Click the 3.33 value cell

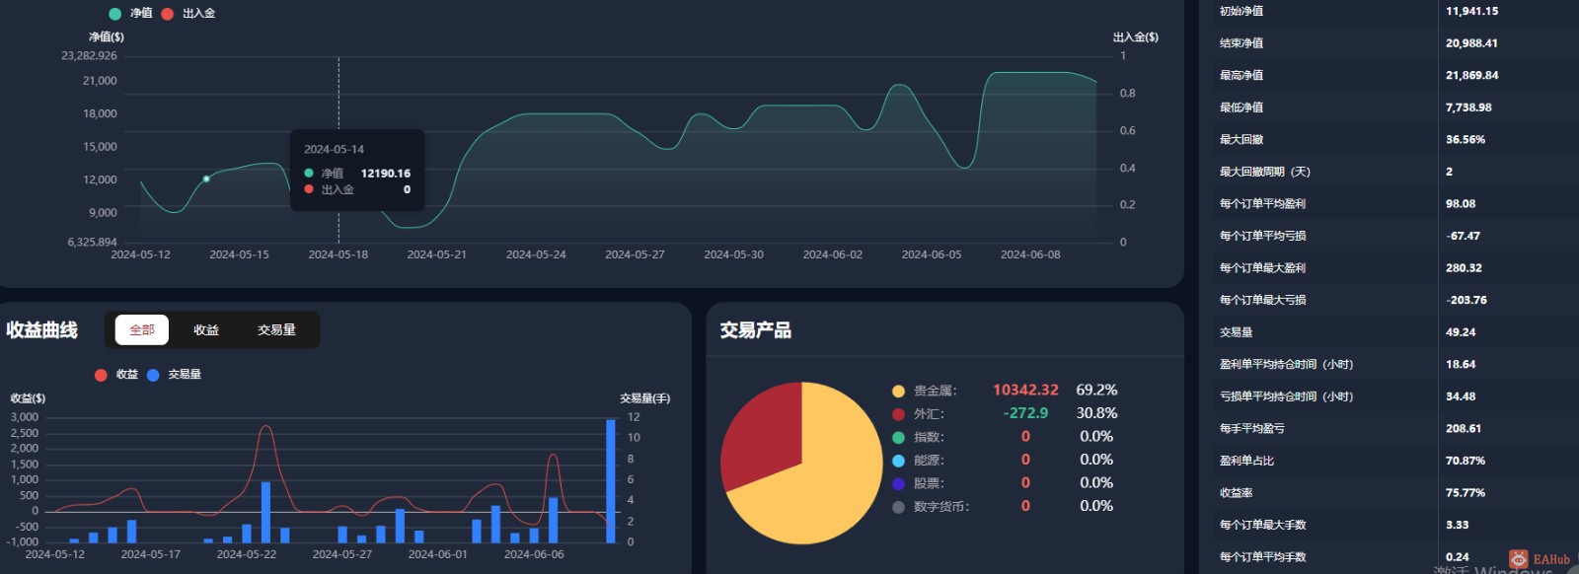click(x=1457, y=525)
